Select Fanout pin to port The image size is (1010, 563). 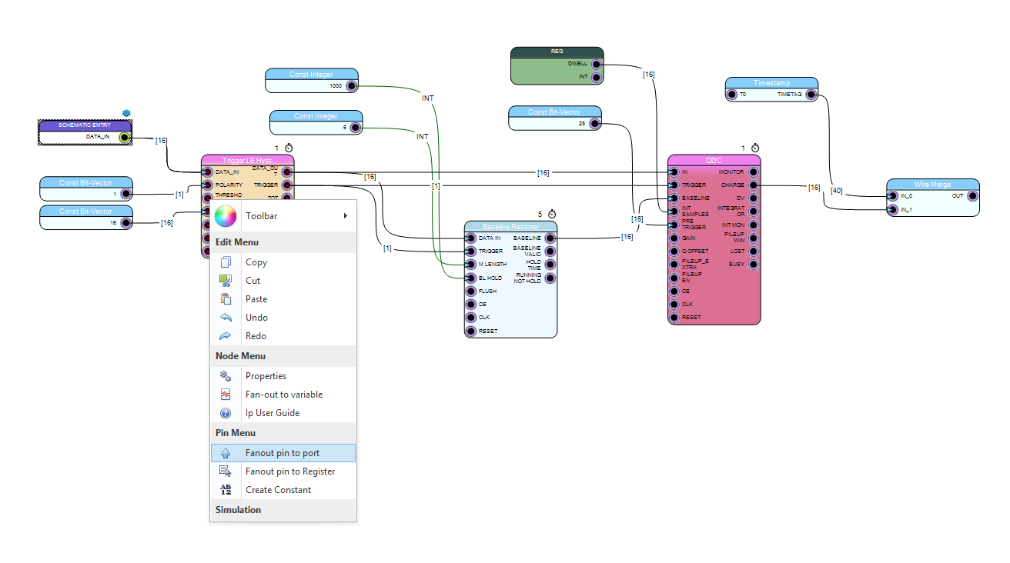[283, 453]
